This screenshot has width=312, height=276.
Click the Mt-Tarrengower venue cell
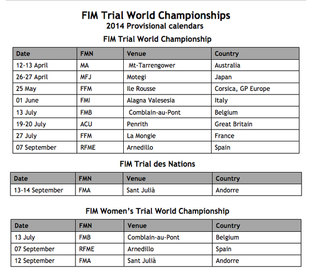[167, 65]
